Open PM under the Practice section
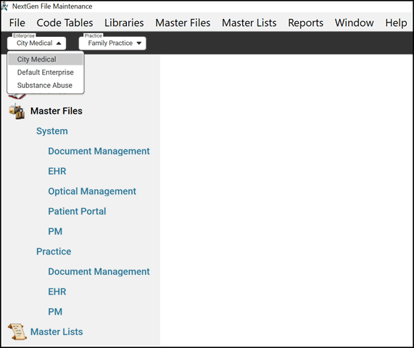The height and width of the screenshot is (348, 414). pyautogui.click(x=55, y=312)
